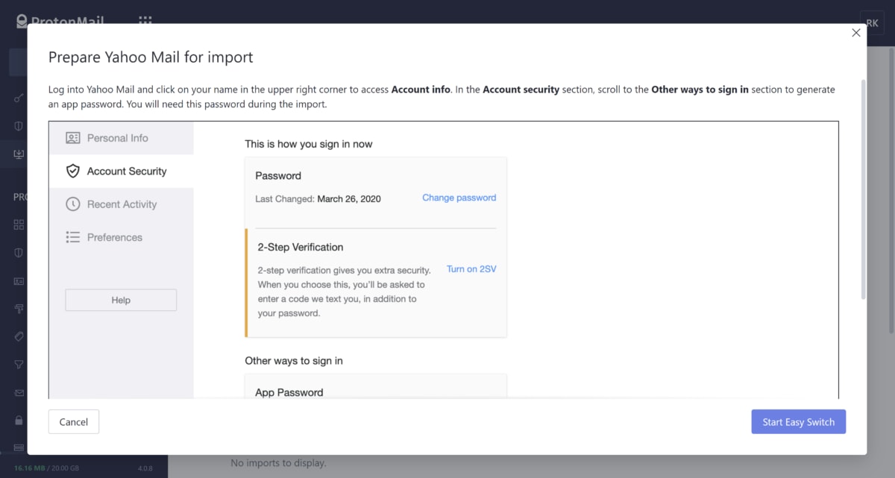Click the ID card icon in background sidebar

tap(19, 281)
